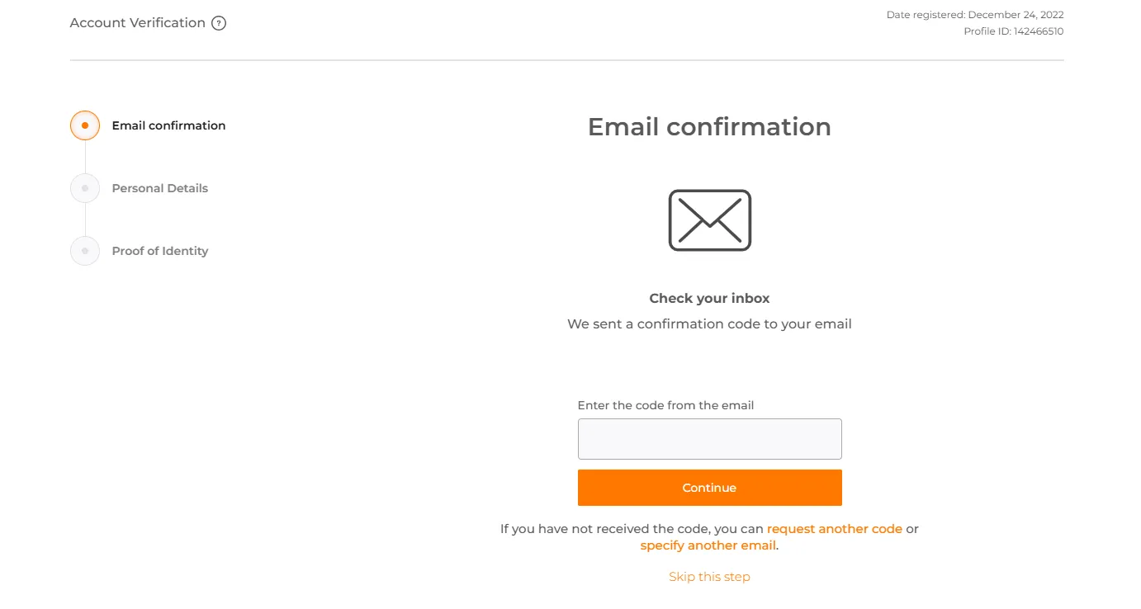Viewport: 1141px width, 609px height.
Task: Go to the Proof of Identity label
Action: click(159, 251)
